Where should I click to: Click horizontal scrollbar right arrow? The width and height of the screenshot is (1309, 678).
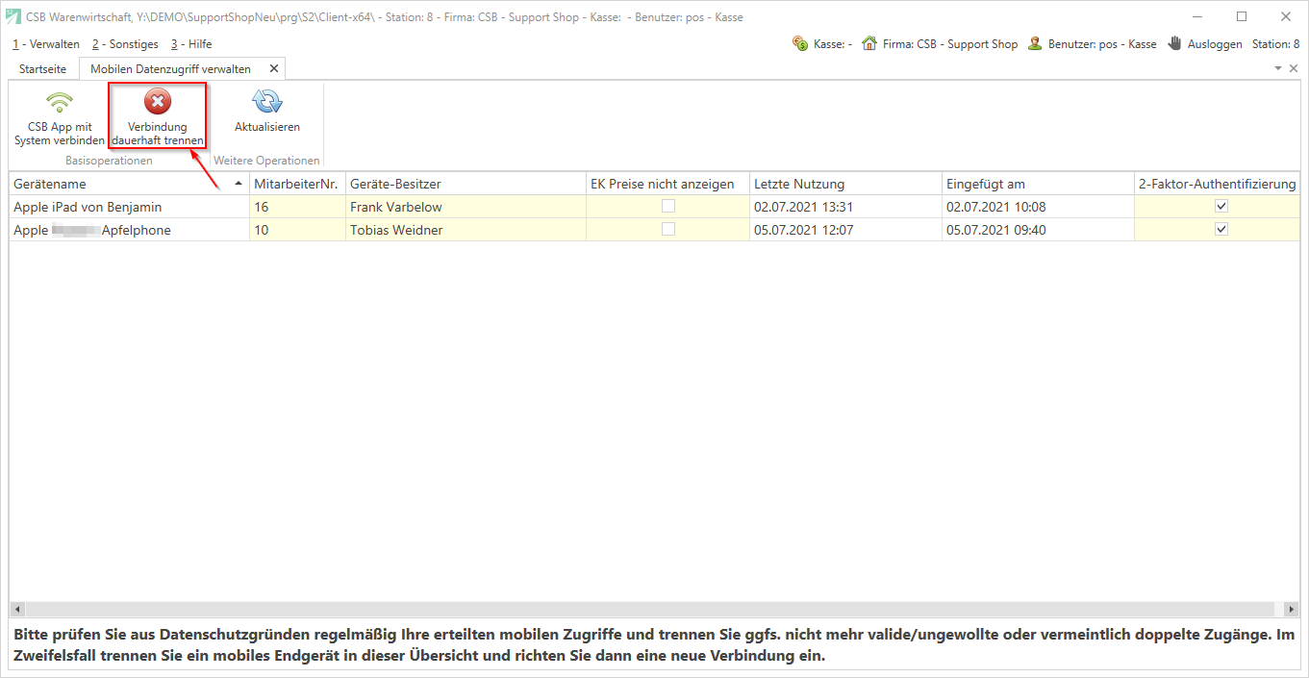[1292, 610]
